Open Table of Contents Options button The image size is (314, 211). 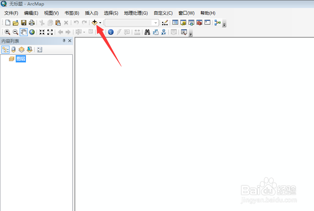tap(40, 50)
